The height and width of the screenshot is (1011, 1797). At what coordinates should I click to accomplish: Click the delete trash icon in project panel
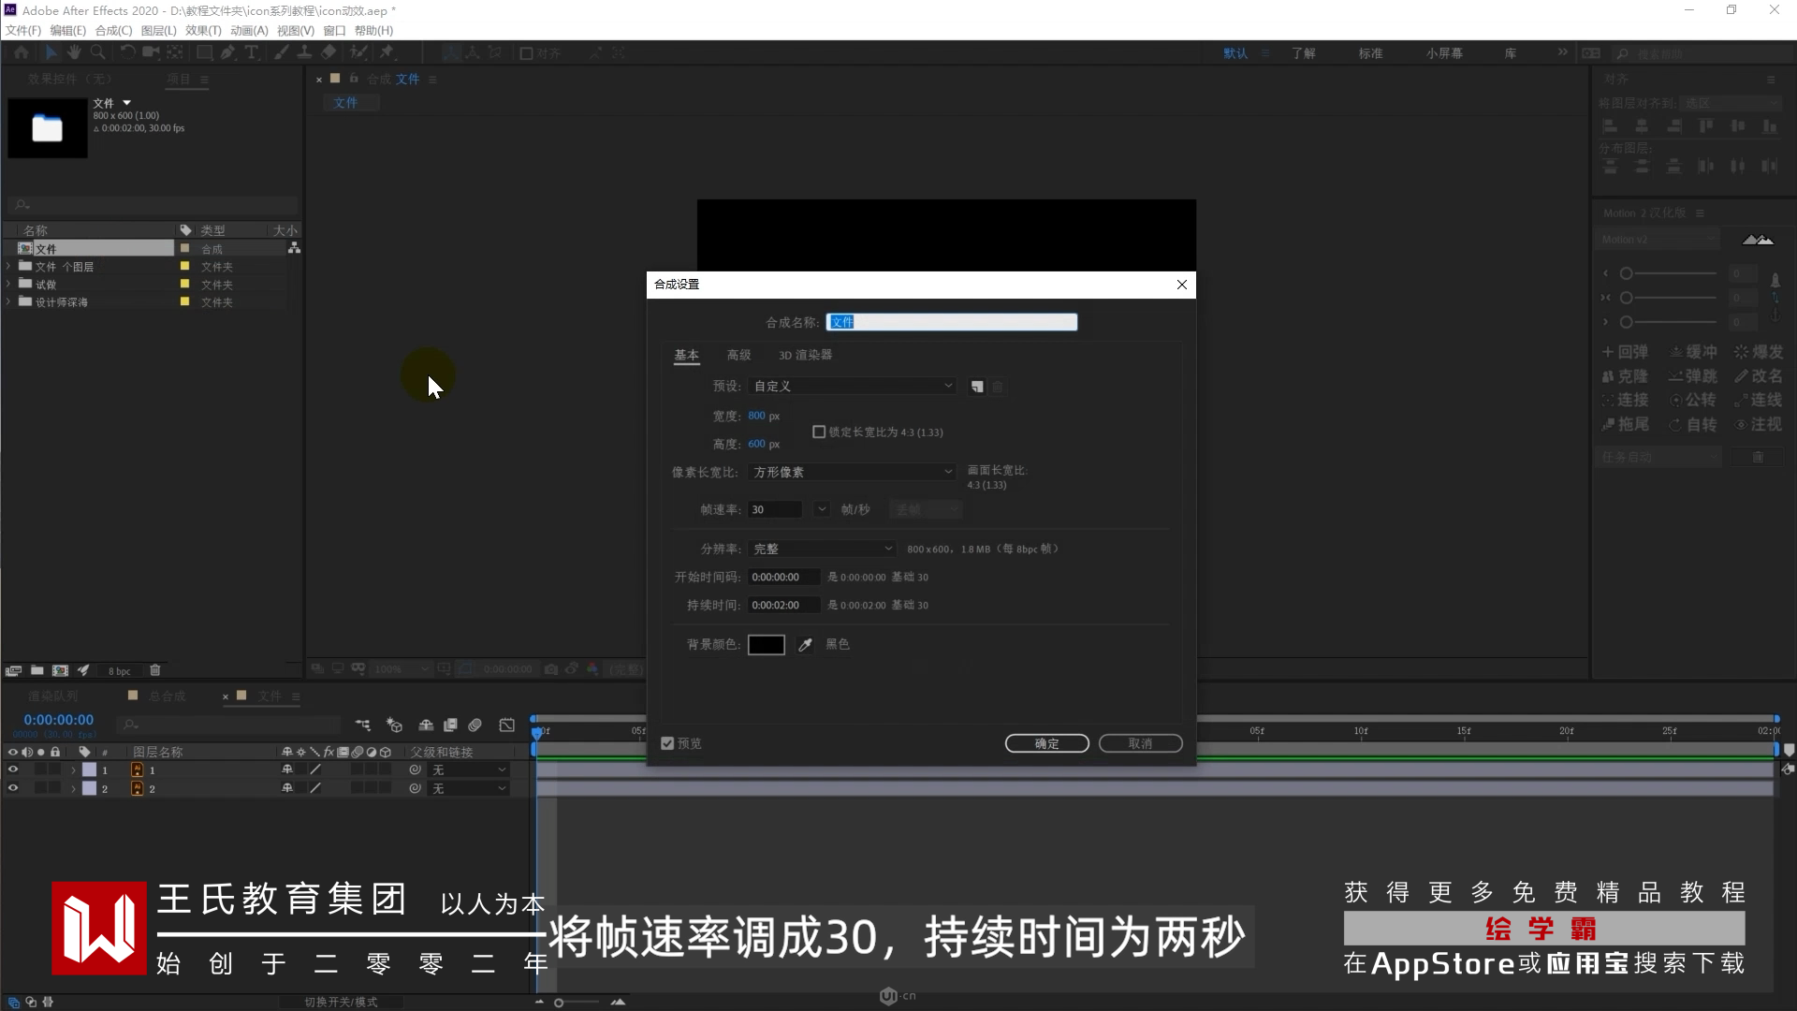click(x=155, y=670)
